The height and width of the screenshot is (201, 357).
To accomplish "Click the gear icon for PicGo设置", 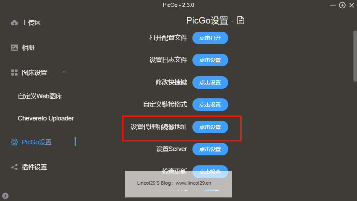I will point(14,142).
